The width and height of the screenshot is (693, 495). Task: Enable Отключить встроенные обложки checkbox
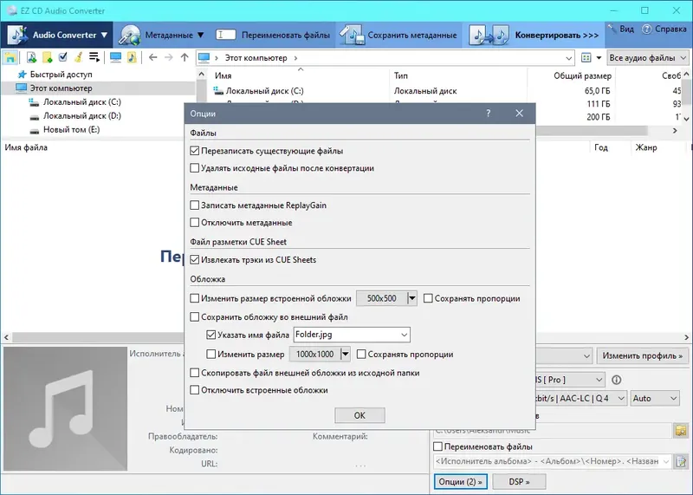point(194,390)
